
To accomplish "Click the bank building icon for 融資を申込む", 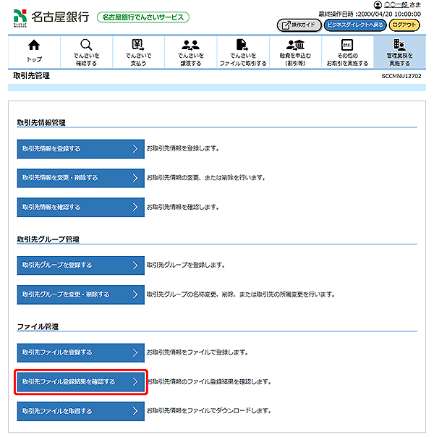I will [x=295, y=45].
